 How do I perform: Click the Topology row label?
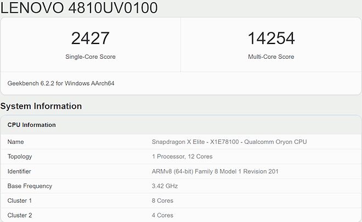coord(20,157)
